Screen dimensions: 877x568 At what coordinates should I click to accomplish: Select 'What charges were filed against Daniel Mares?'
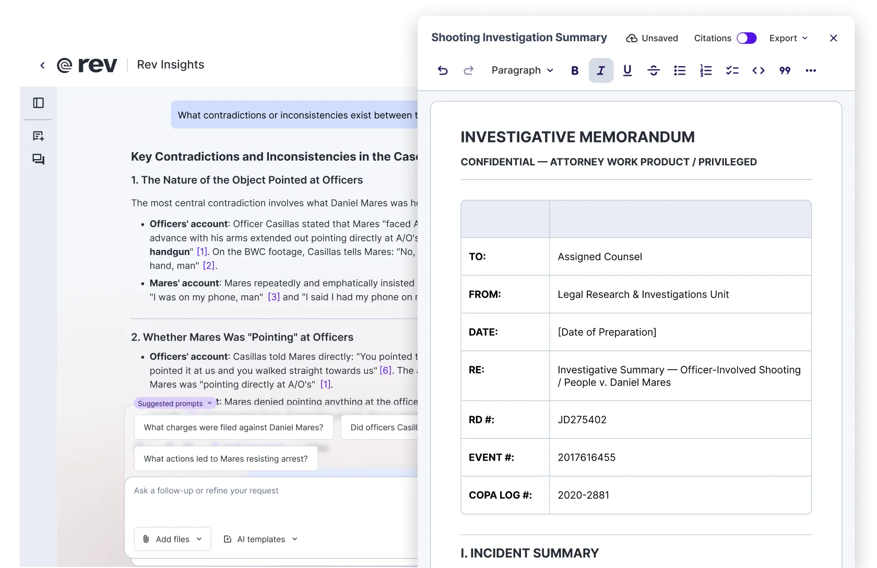233,427
